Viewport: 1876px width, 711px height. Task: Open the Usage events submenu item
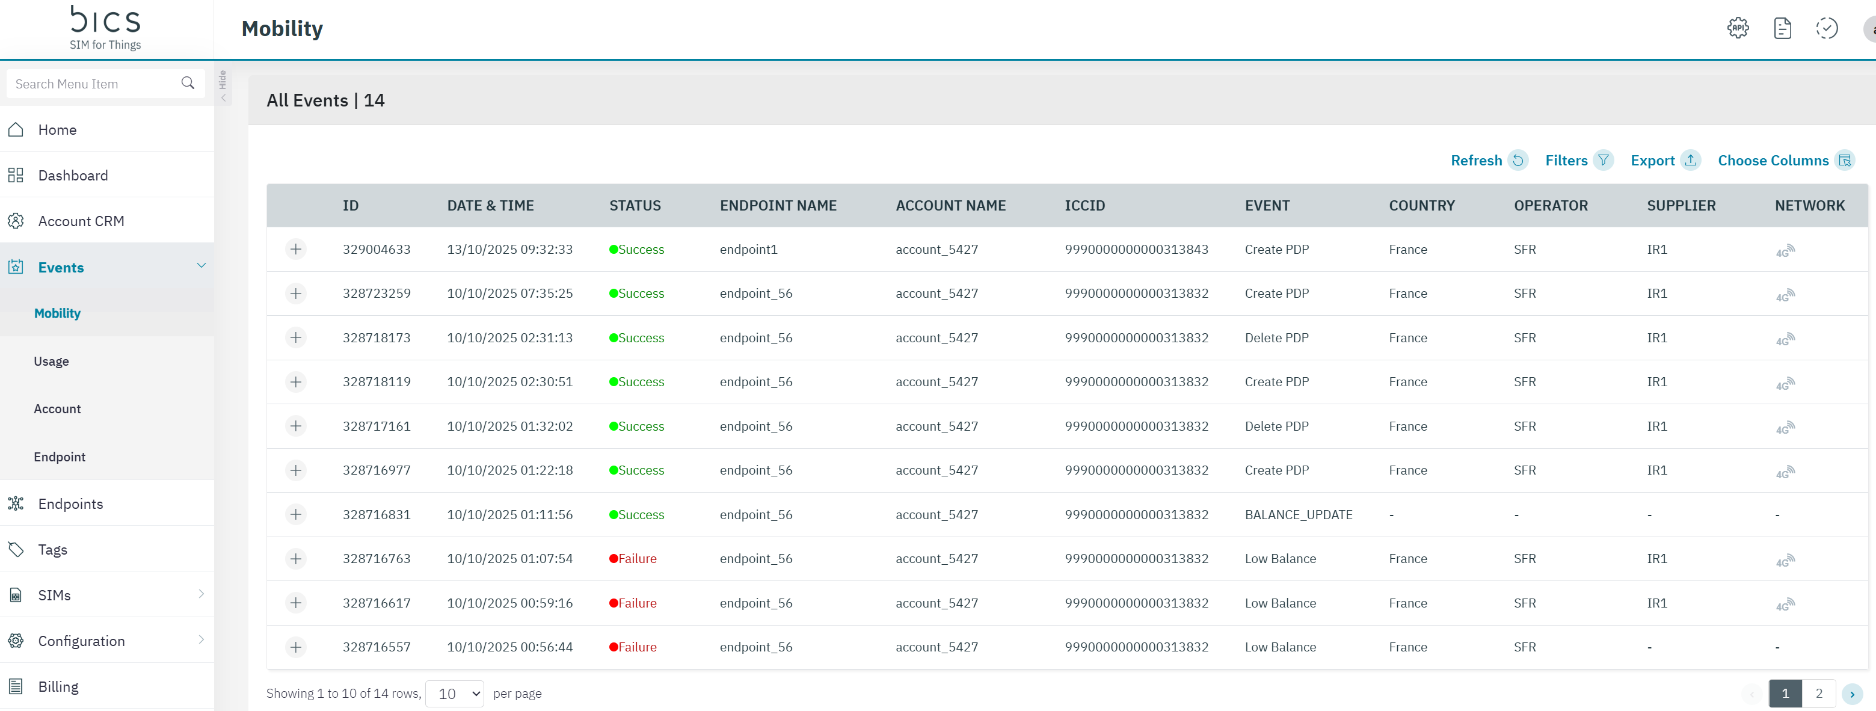coord(51,362)
